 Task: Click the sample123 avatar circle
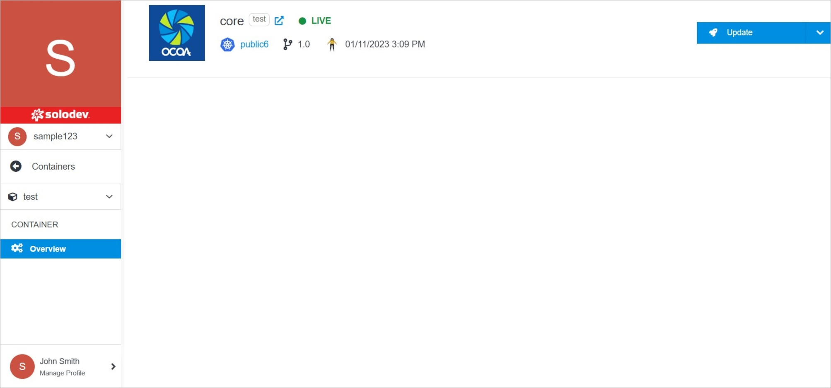click(17, 137)
